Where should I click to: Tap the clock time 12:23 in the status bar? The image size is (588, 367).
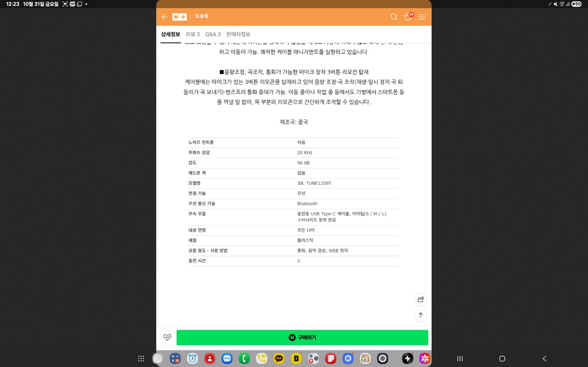12,4
